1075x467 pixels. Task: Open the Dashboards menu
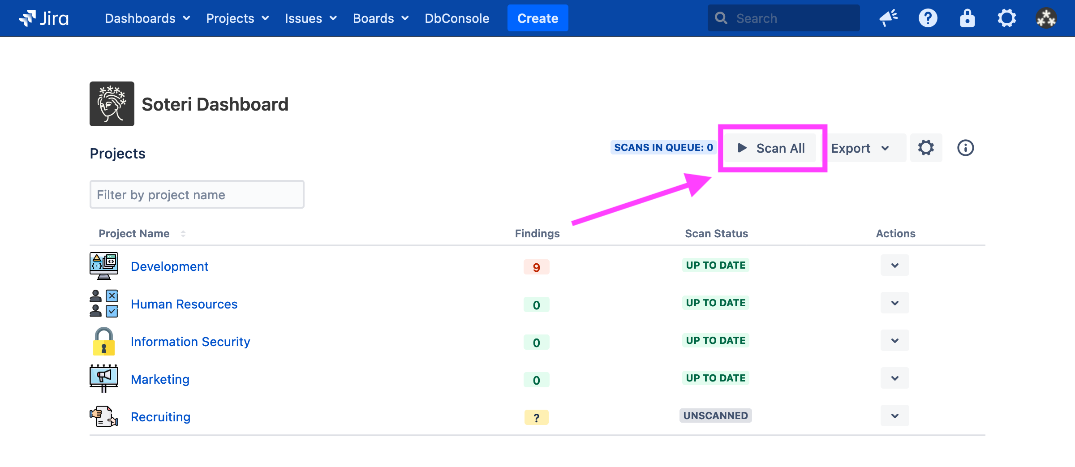pos(147,18)
